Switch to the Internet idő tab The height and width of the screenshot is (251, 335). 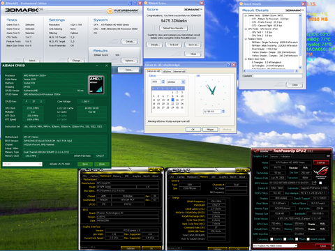(179, 72)
